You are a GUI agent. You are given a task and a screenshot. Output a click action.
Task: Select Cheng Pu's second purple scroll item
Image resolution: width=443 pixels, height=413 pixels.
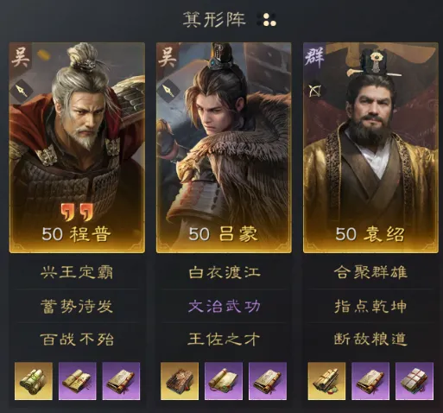pyautogui.click(x=121, y=381)
